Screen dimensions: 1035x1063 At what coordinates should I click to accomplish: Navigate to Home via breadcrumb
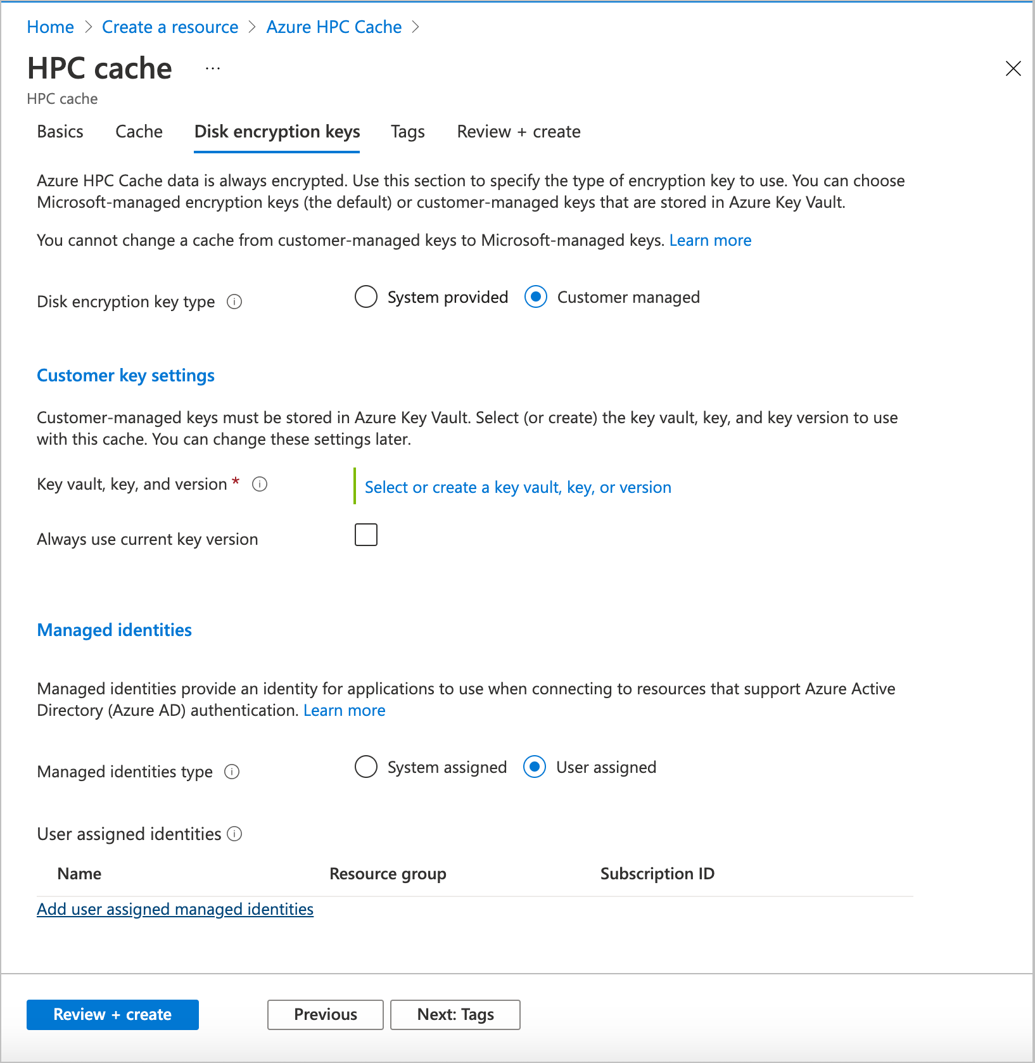coord(50,27)
